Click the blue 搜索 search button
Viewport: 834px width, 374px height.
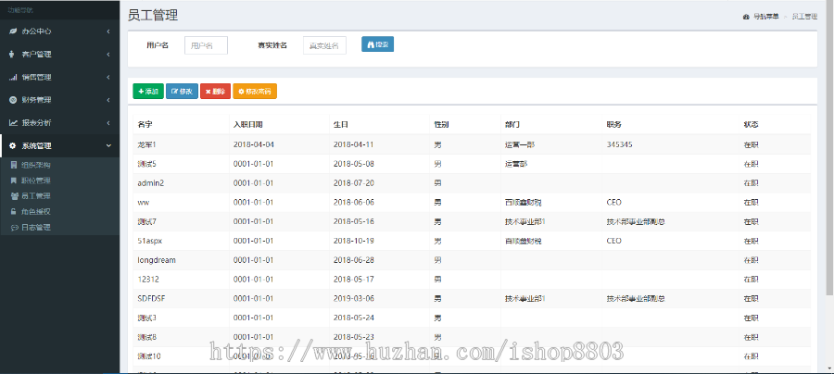click(378, 44)
